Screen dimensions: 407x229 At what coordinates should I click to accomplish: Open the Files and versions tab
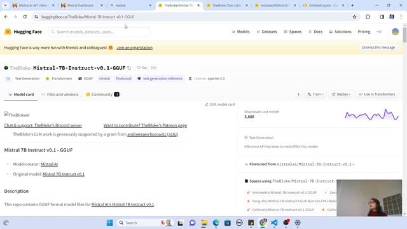coord(60,95)
